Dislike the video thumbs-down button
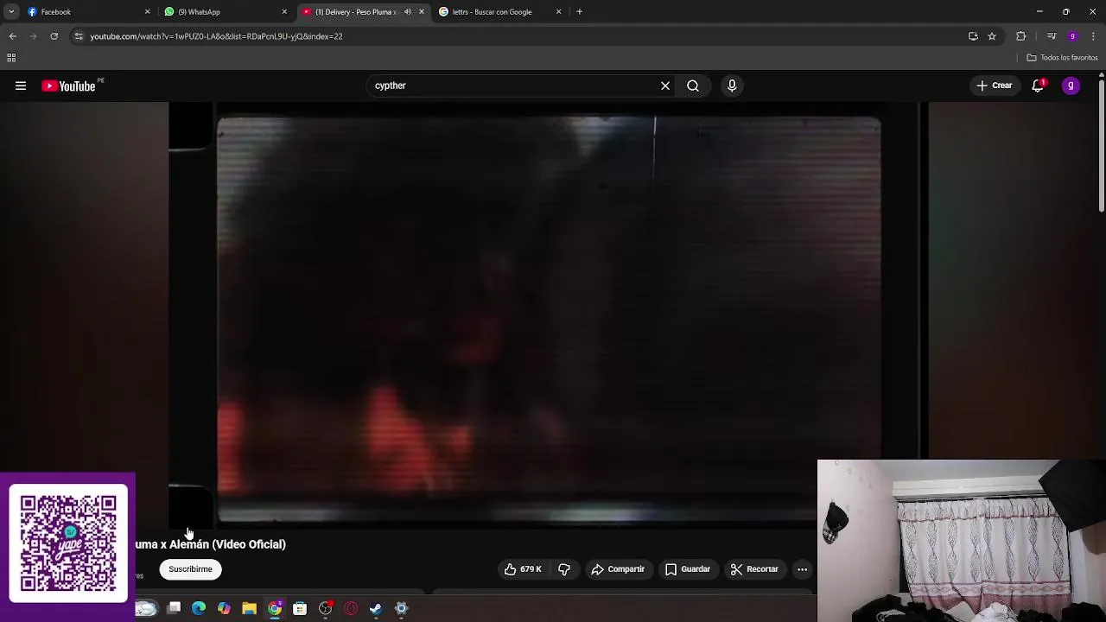The height and width of the screenshot is (622, 1106). tap(564, 569)
